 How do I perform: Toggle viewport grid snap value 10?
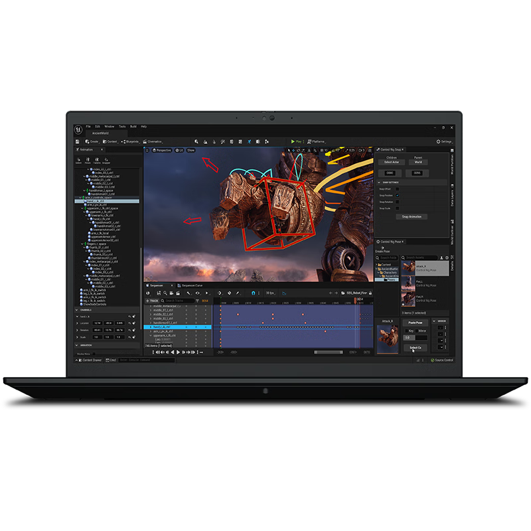[x=324, y=151]
